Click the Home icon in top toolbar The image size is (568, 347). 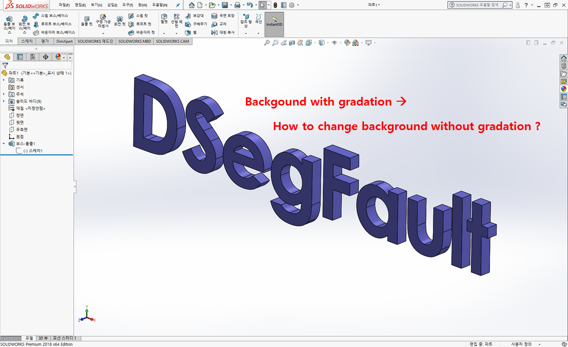pos(191,5)
